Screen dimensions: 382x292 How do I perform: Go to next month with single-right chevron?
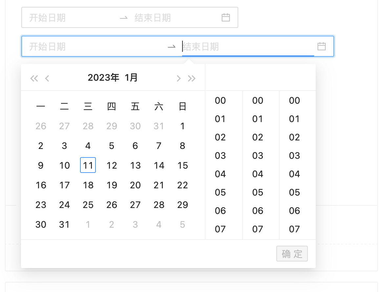179,78
